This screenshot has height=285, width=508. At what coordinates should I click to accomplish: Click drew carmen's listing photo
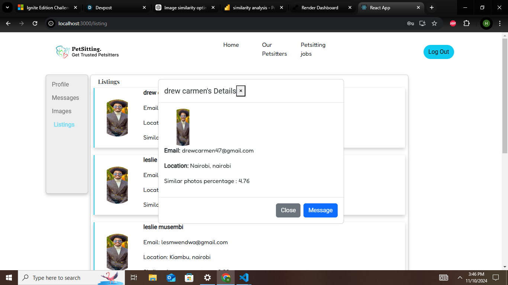[117, 118]
